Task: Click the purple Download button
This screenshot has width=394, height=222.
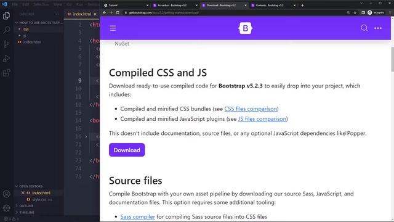Action: [x=127, y=150]
